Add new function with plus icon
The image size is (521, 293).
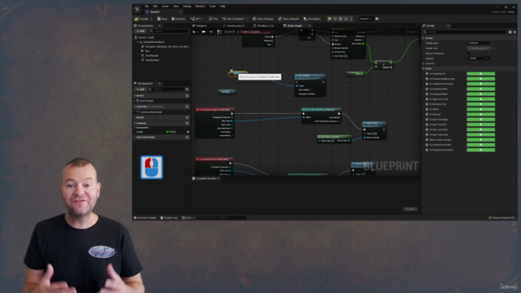(x=187, y=107)
